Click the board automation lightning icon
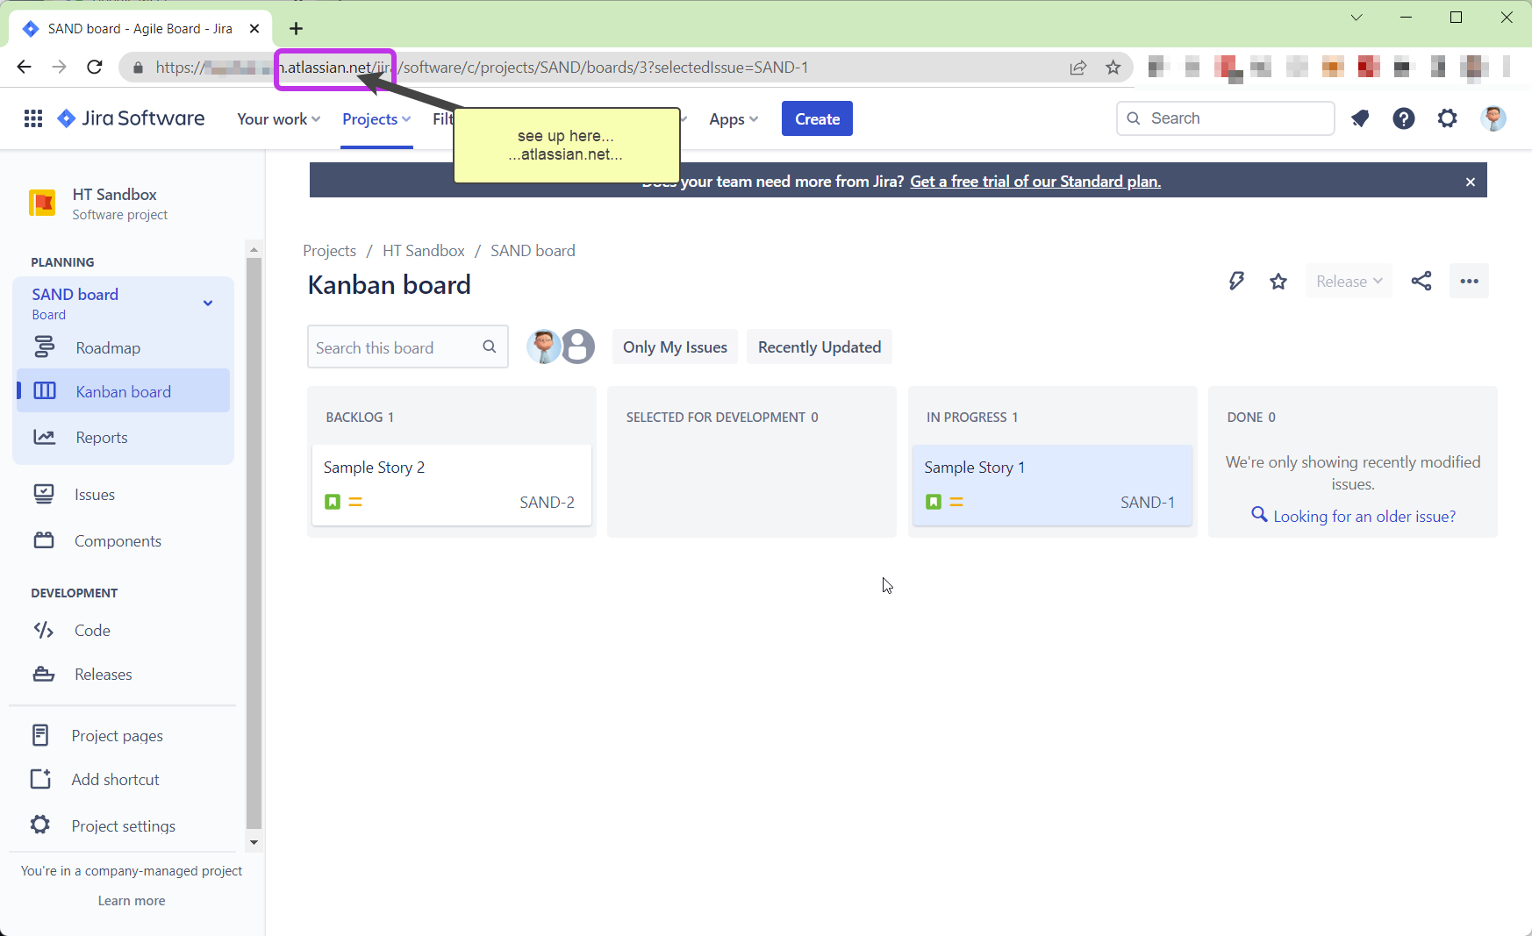 point(1236,282)
